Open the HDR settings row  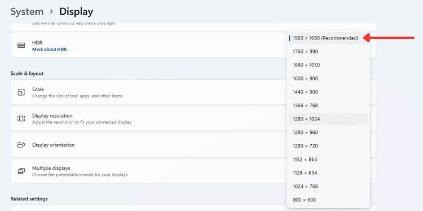click(x=193, y=45)
